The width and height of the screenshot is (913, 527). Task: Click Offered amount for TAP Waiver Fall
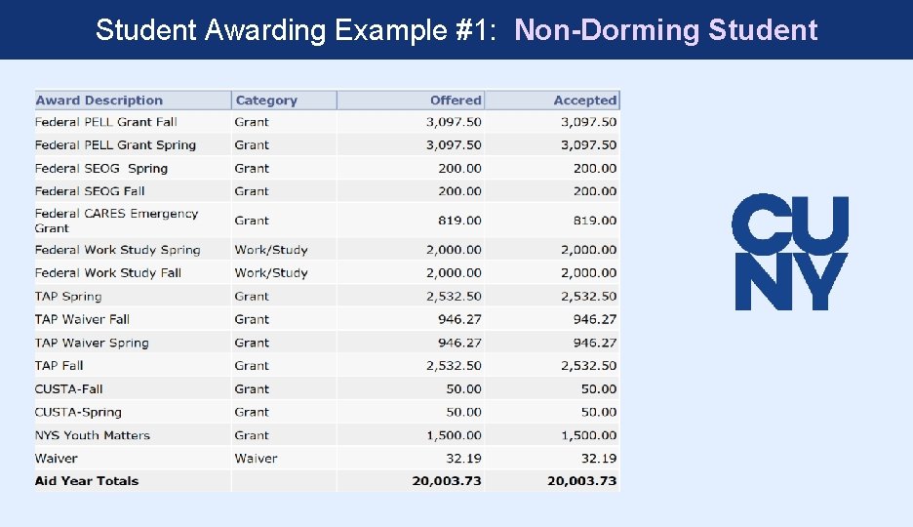(460, 319)
